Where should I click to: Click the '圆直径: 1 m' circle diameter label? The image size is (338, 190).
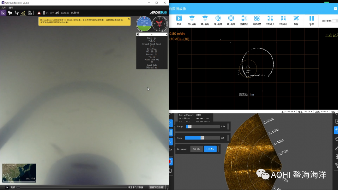pyautogui.click(x=246, y=95)
